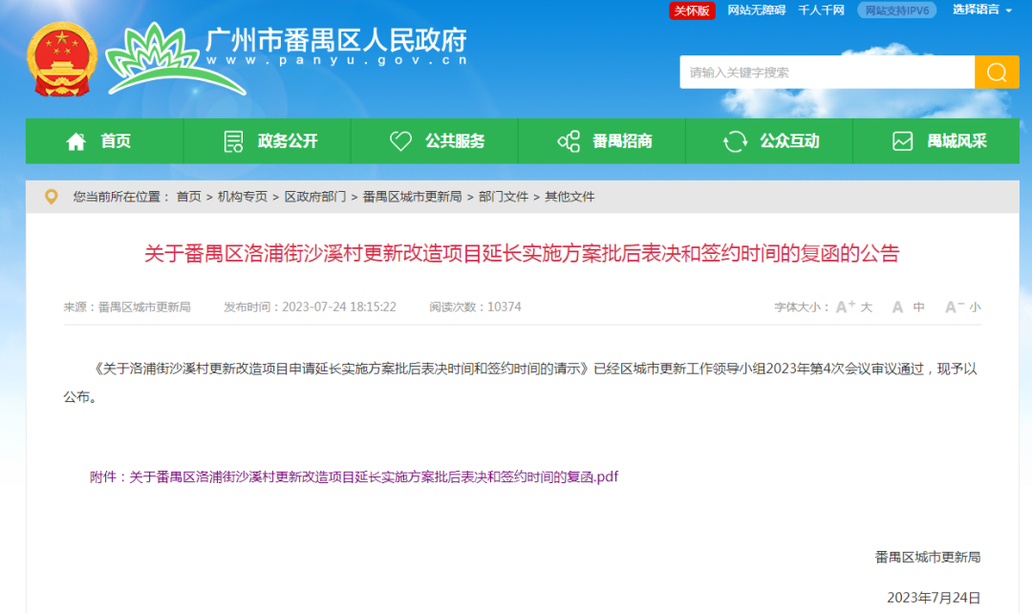The height and width of the screenshot is (613, 1032).
Task: Click the 网站支持IPV6 badge
Action: (896, 11)
